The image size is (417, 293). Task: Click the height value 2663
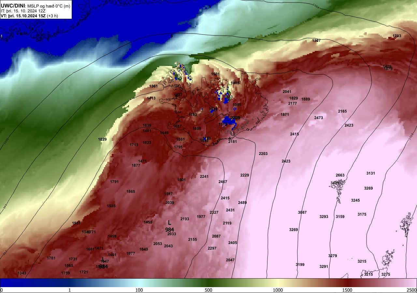click(x=340, y=175)
